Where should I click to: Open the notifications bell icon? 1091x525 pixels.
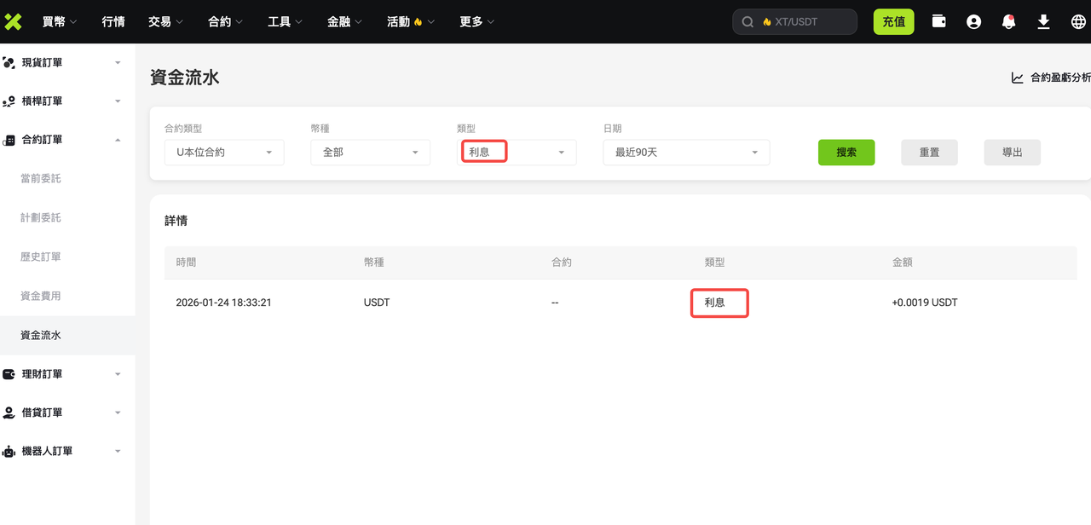click(1008, 22)
